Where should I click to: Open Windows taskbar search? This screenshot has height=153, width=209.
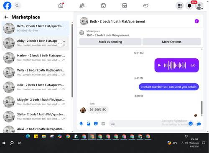pos(12,143)
